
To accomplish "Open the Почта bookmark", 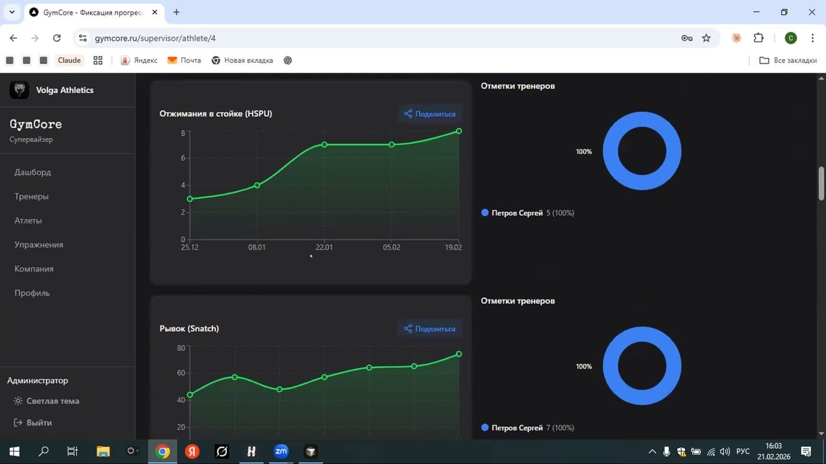I will (x=184, y=60).
